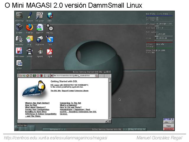189x142 pixels.
Task: Click the Reload button in Dillo toolbar
Action: 31,76
